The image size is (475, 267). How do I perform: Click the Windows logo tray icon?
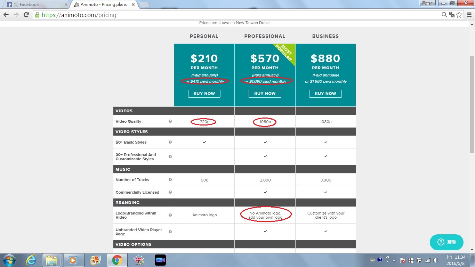pyautogui.click(x=411, y=260)
